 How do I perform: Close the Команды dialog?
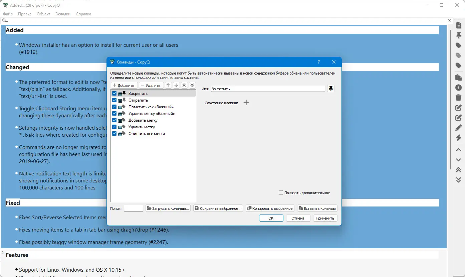pos(334,62)
